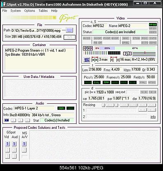Click the file Path field
163x171 pixels.
pos(37,30)
